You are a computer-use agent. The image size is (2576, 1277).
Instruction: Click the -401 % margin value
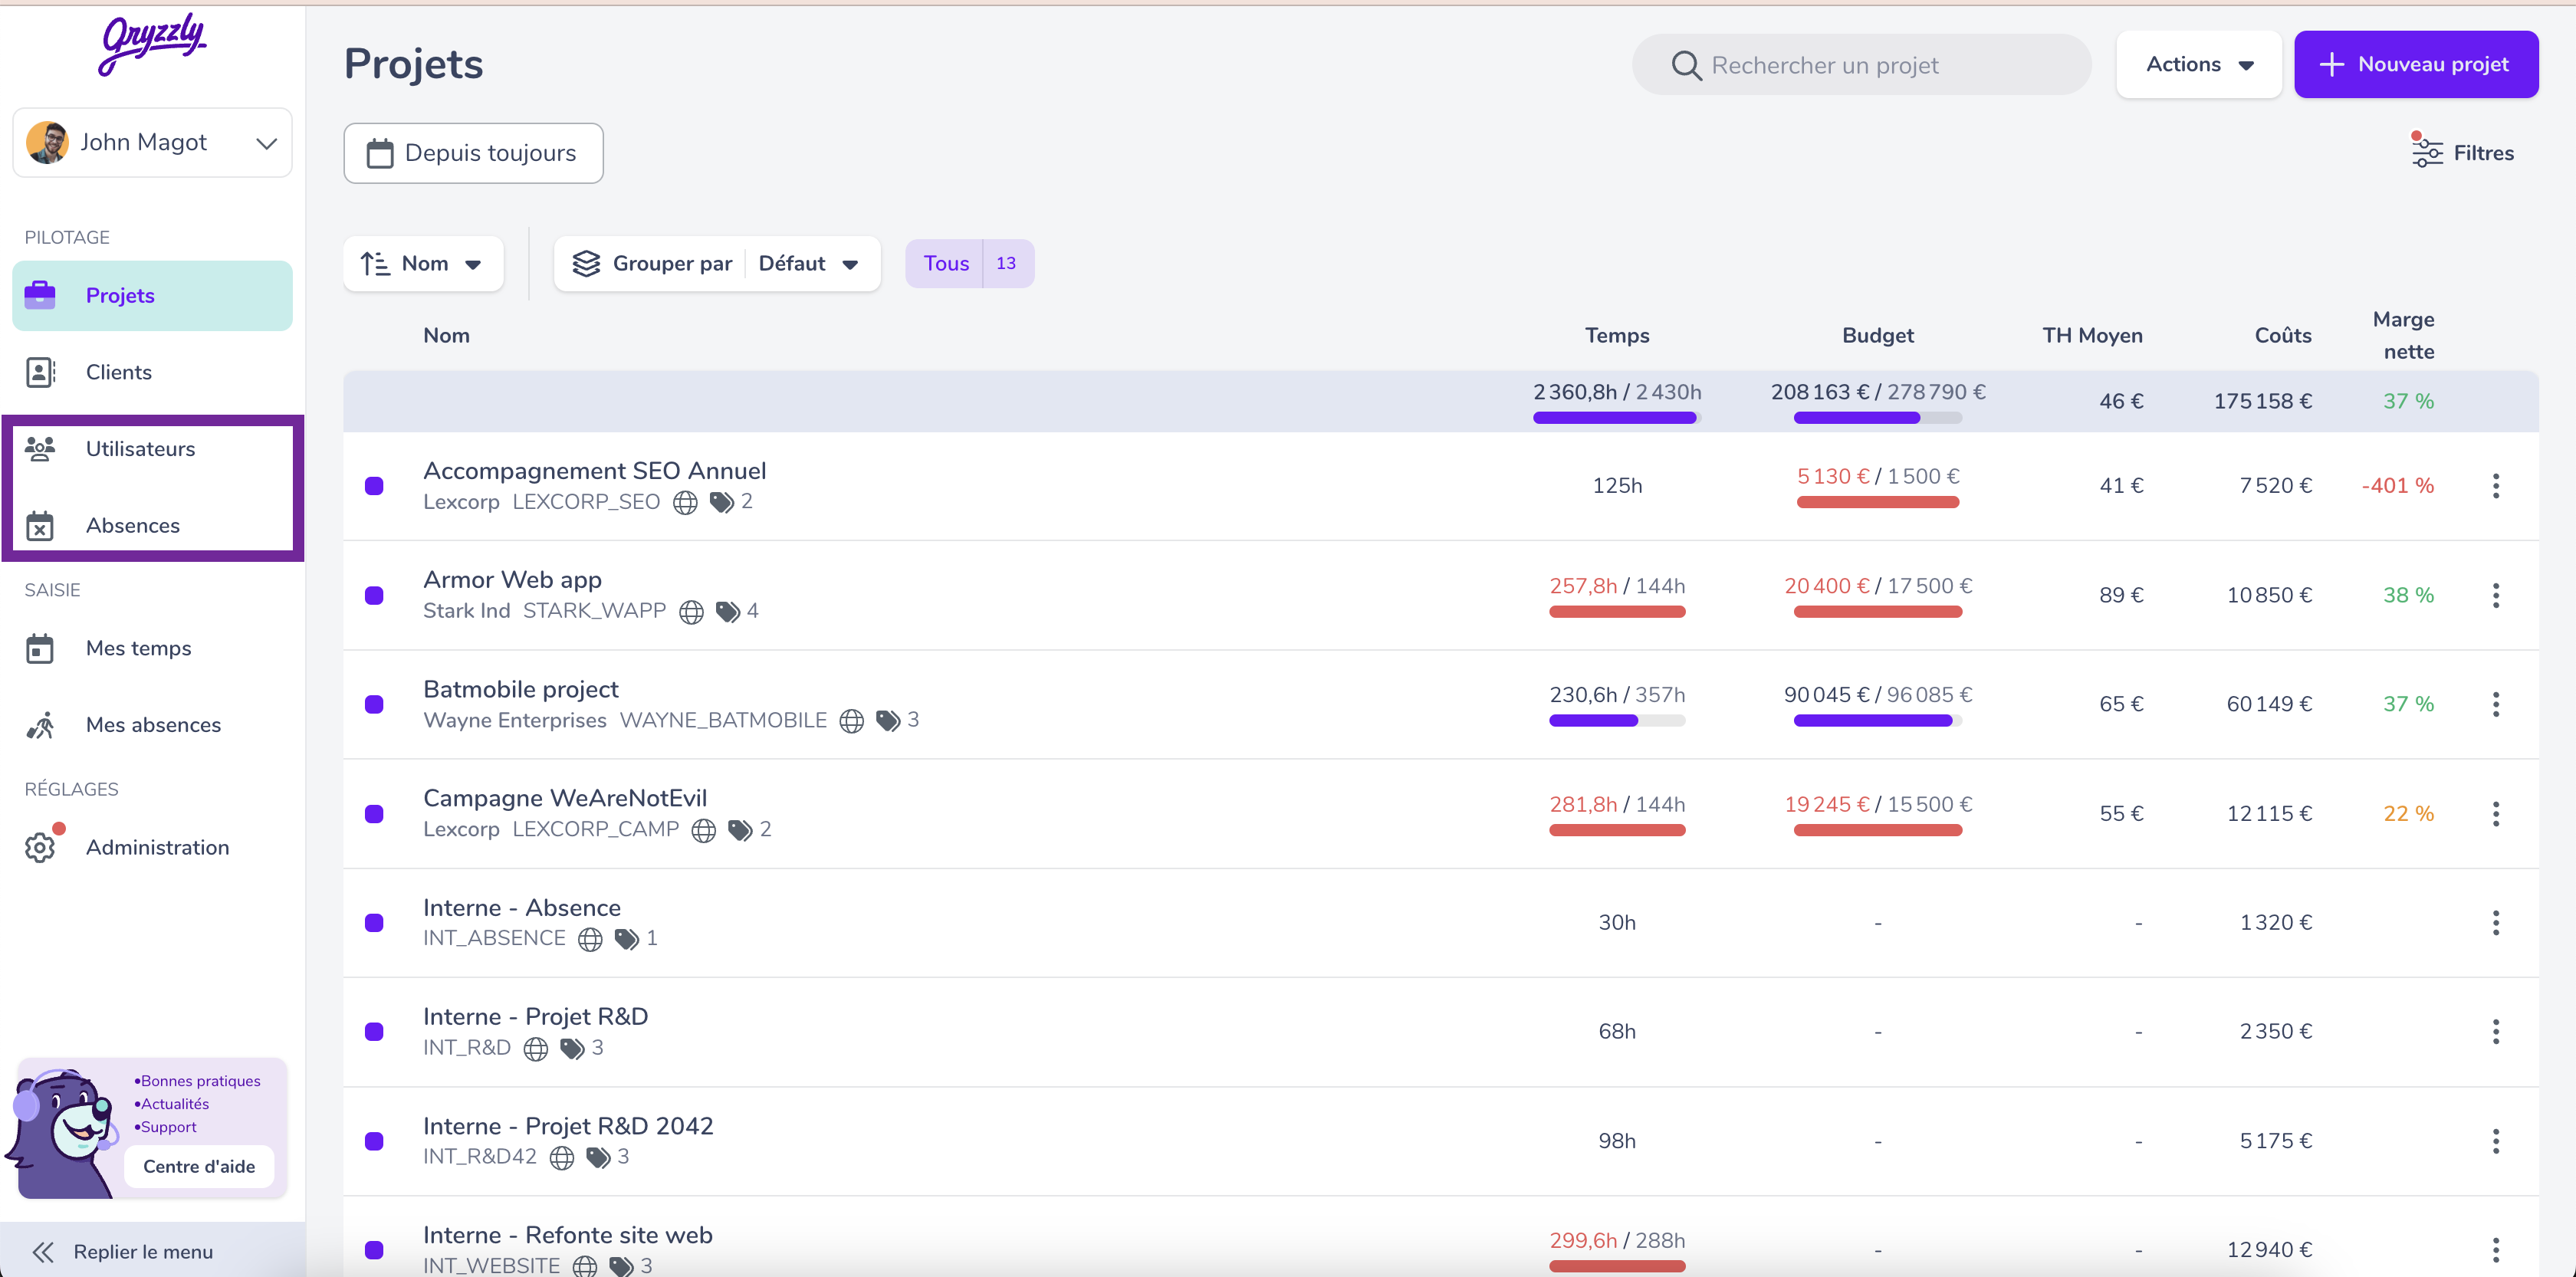coord(2398,486)
